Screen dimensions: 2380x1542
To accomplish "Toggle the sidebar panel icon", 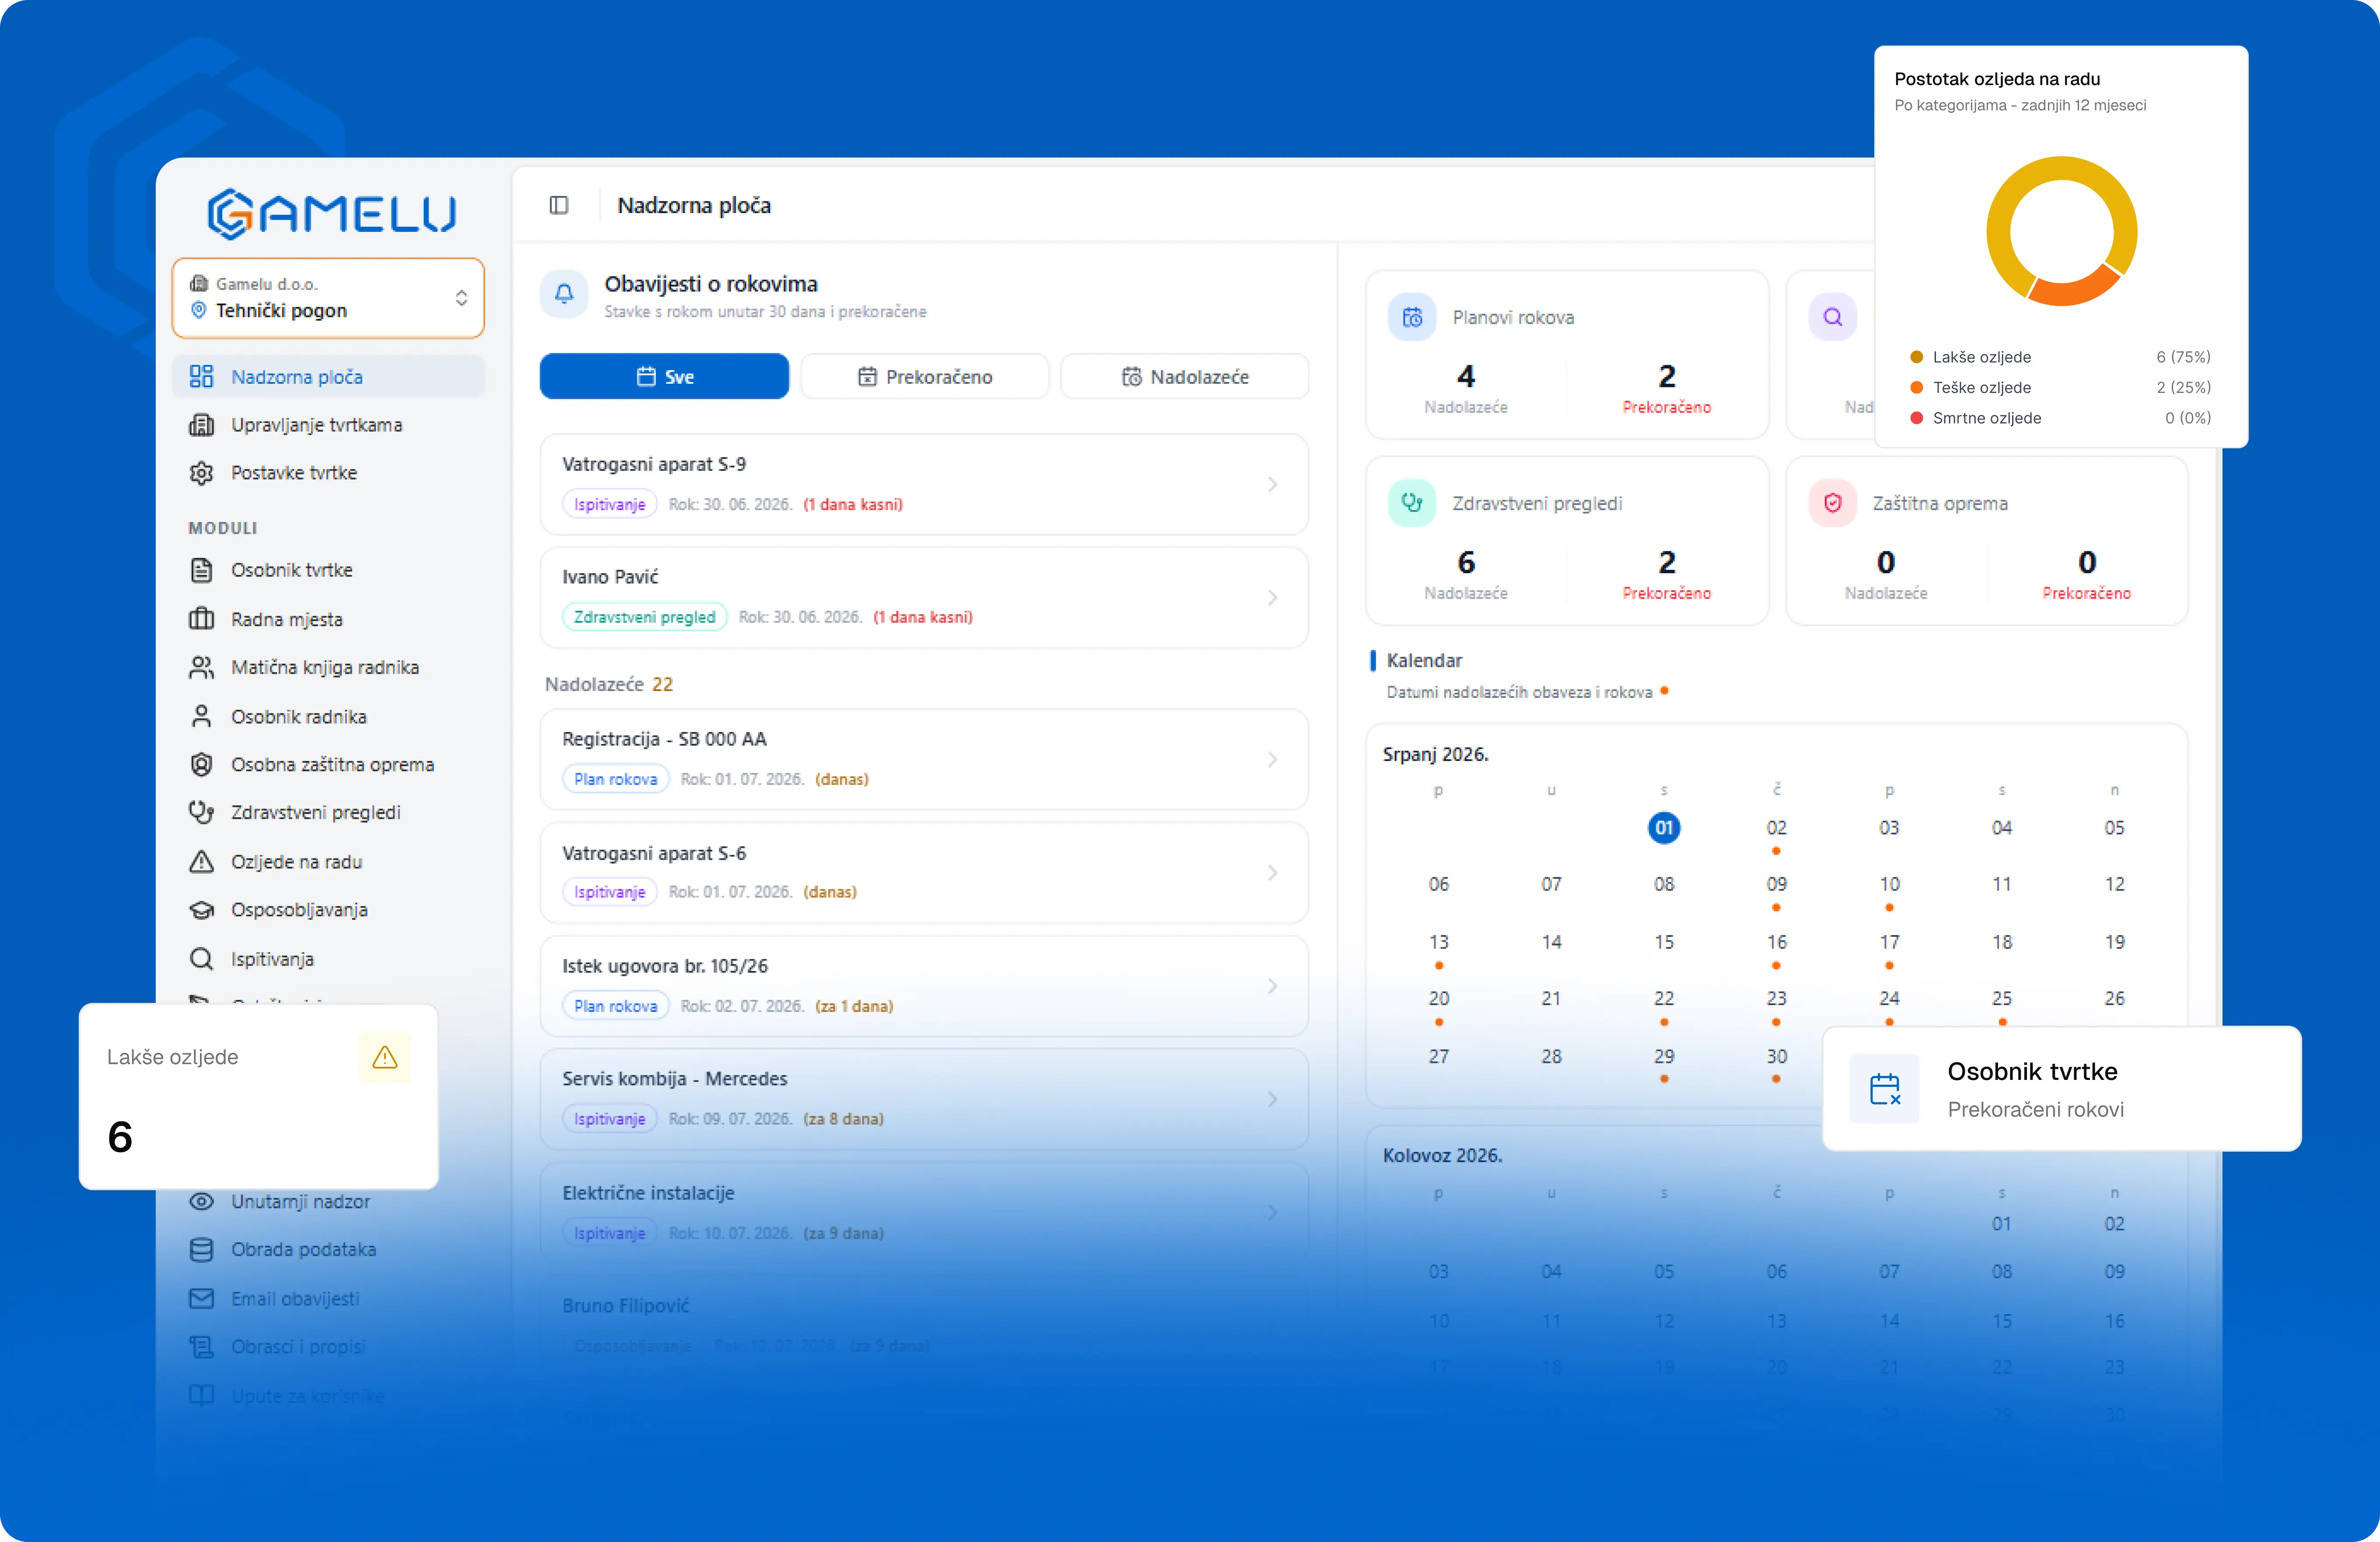I will coord(559,205).
